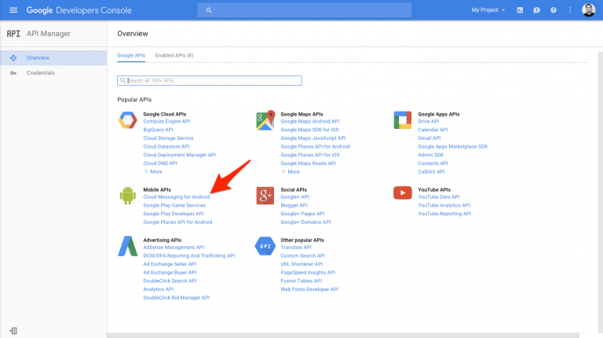Image resolution: width=603 pixels, height=338 pixels.
Task: Open Blogger API link
Action: (x=294, y=205)
